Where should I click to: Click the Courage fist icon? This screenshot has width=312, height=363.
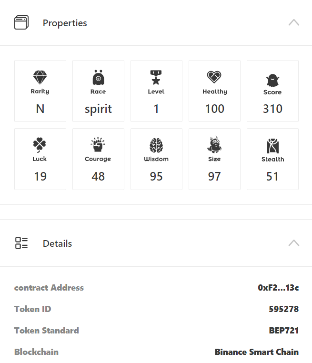click(98, 145)
